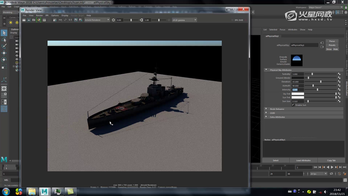Click the exposure reset icon in Render View
Screen dimensions: 348x196
tap(114, 20)
